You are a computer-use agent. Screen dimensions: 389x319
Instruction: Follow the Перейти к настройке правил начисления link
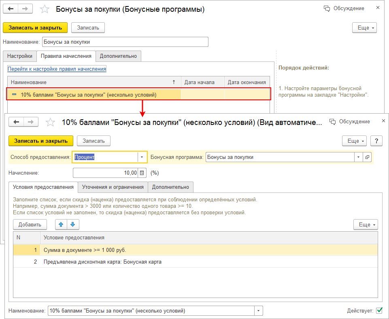click(x=57, y=69)
